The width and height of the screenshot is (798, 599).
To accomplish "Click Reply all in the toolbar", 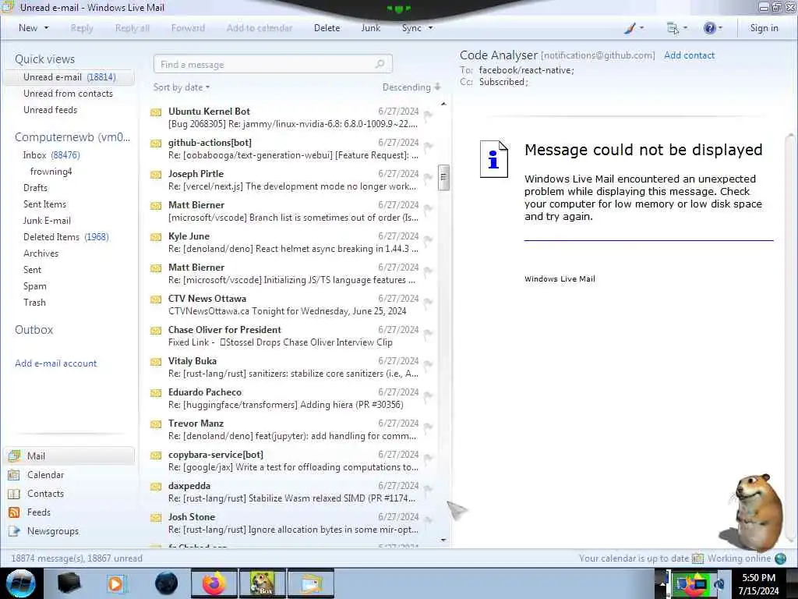I will coord(132,28).
